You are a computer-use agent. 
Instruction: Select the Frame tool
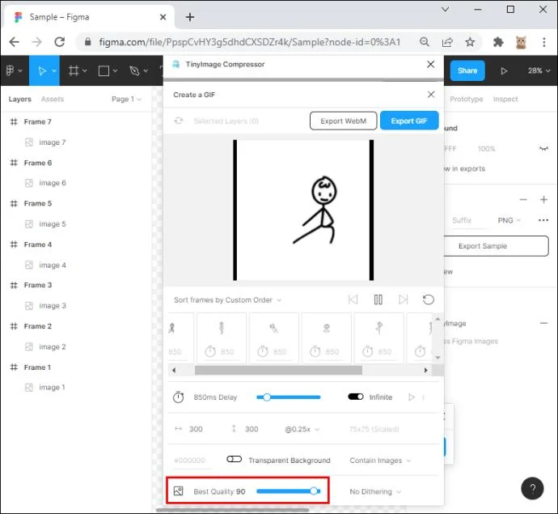point(74,71)
